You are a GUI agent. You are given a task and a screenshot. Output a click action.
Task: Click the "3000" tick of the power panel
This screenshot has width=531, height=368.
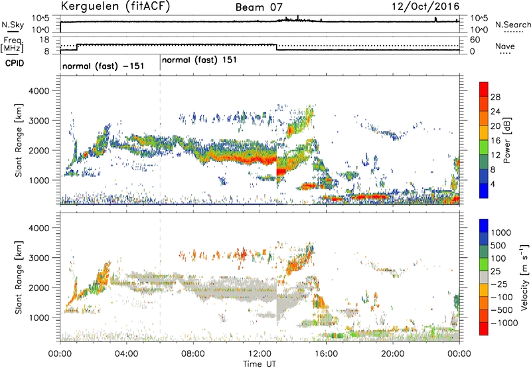coord(39,121)
